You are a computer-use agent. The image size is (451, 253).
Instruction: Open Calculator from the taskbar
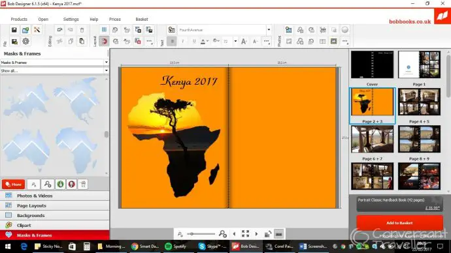tap(86, 246)
